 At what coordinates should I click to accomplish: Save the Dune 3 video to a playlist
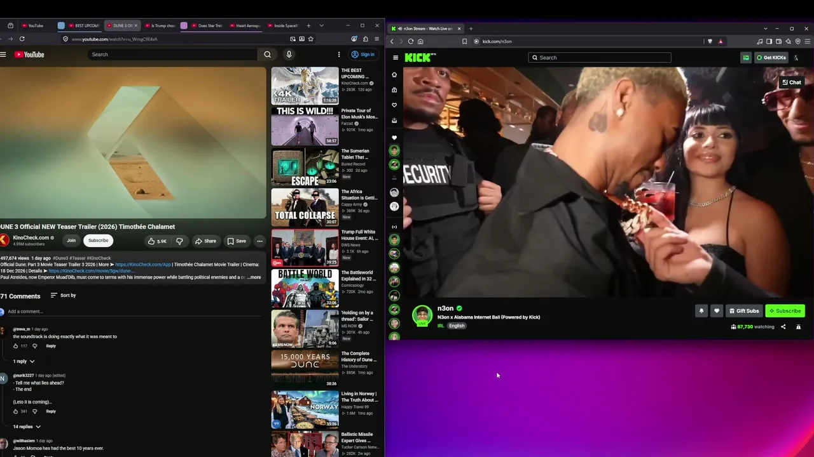[x=237, y=241]
